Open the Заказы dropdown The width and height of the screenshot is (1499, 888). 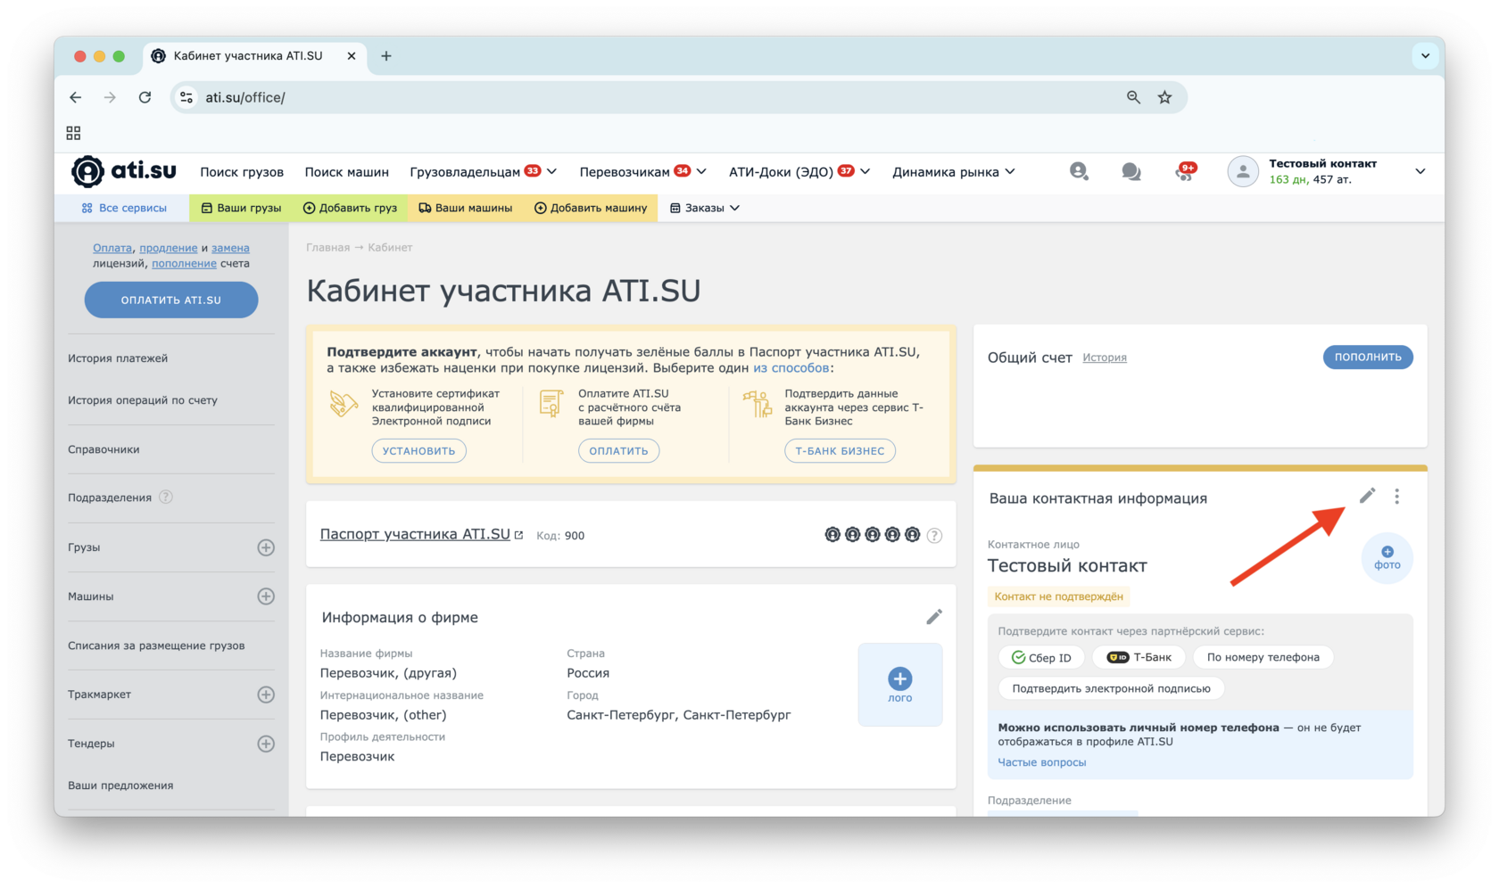pos(705,208)
